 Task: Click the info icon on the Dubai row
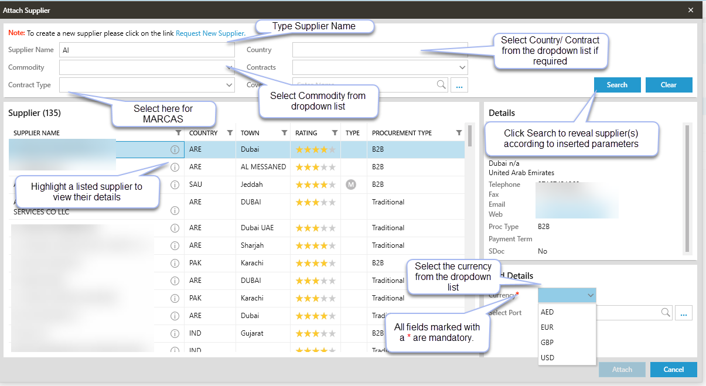pyautogui.click(x=175, y=149)
